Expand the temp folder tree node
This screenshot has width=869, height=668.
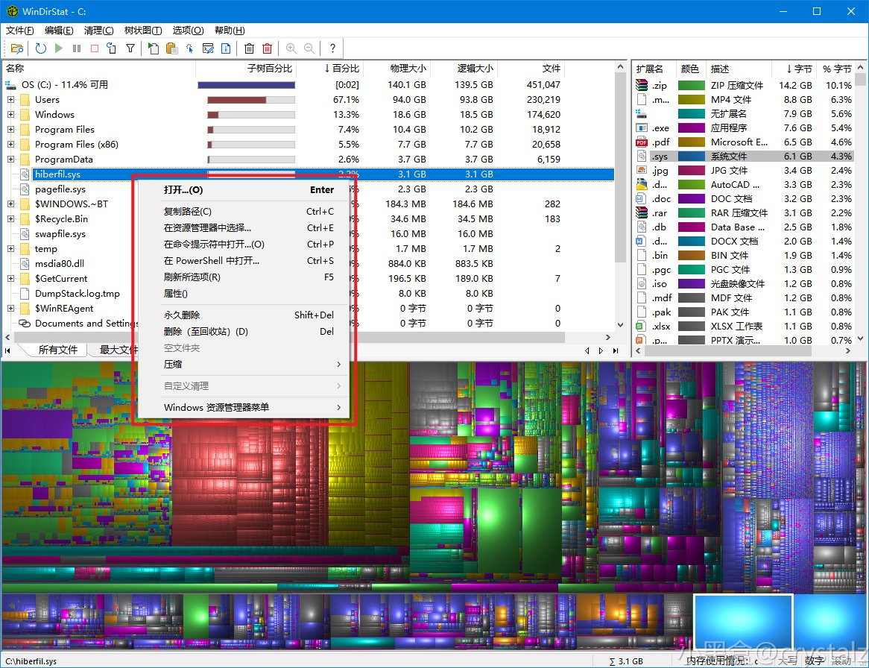(10, 249)
